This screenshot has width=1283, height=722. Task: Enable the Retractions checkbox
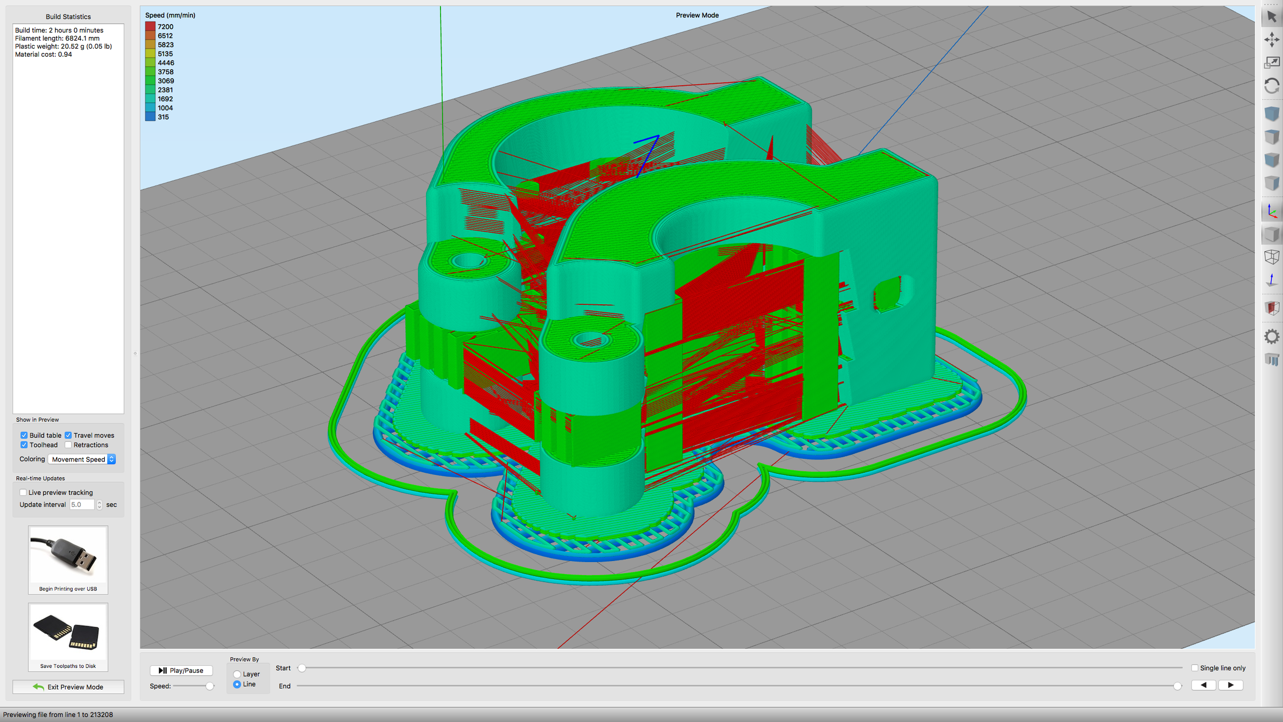(68, 445)
